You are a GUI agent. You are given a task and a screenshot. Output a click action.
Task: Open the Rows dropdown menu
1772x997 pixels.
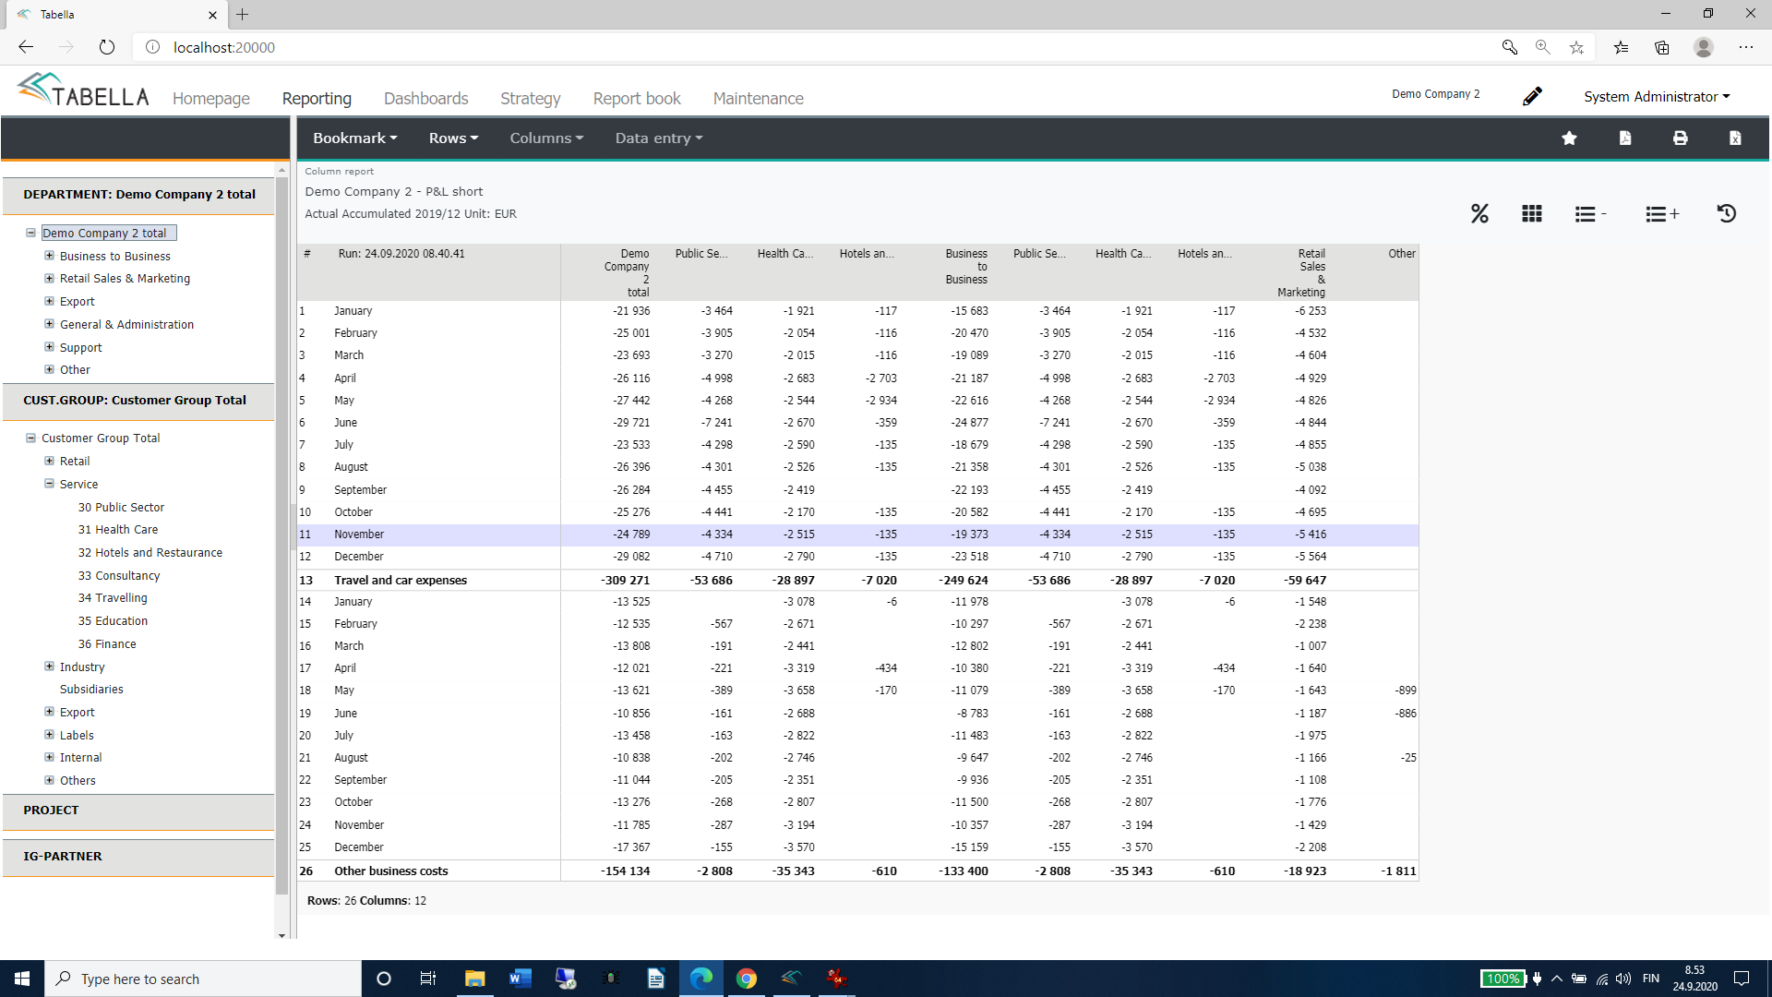[x=453, y=138]
